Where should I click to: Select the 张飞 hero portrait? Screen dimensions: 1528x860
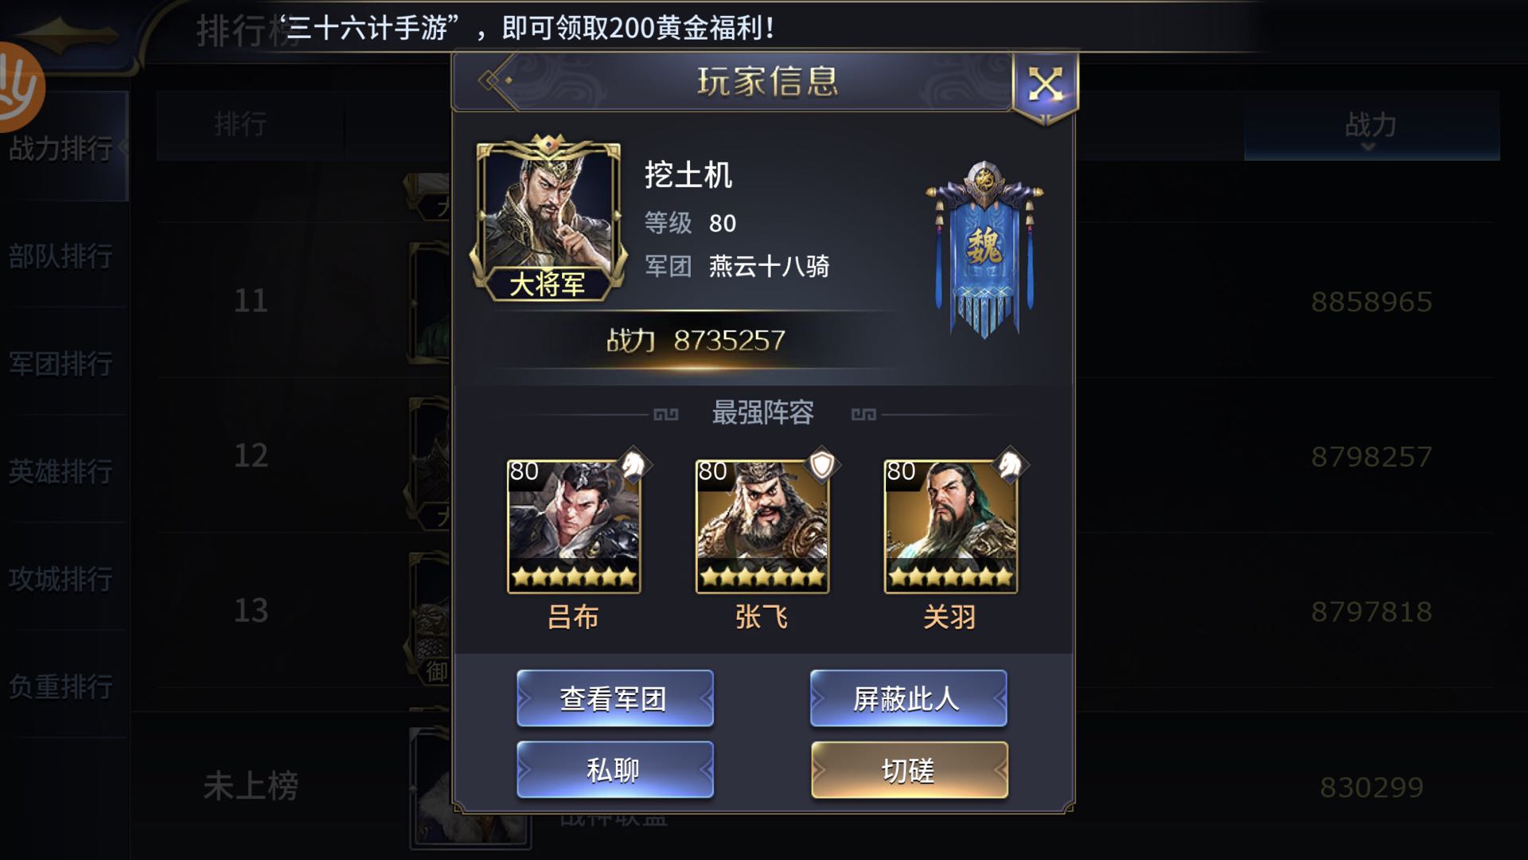pyautogui.click(x=762, y=526)
